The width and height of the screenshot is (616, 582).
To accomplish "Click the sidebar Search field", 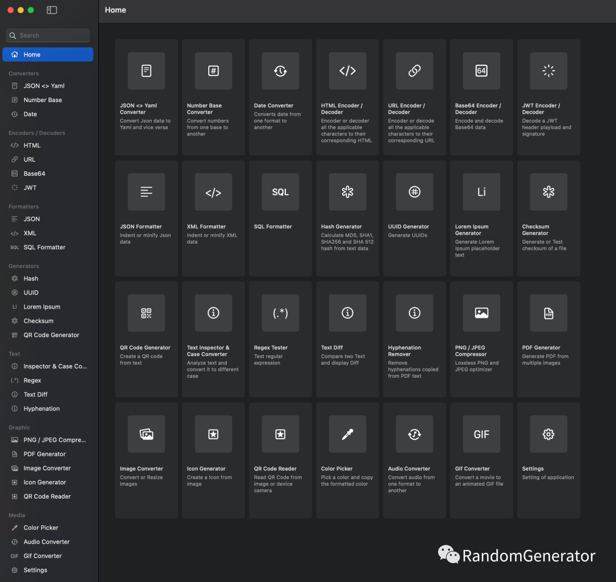I will tap(48, 35).
